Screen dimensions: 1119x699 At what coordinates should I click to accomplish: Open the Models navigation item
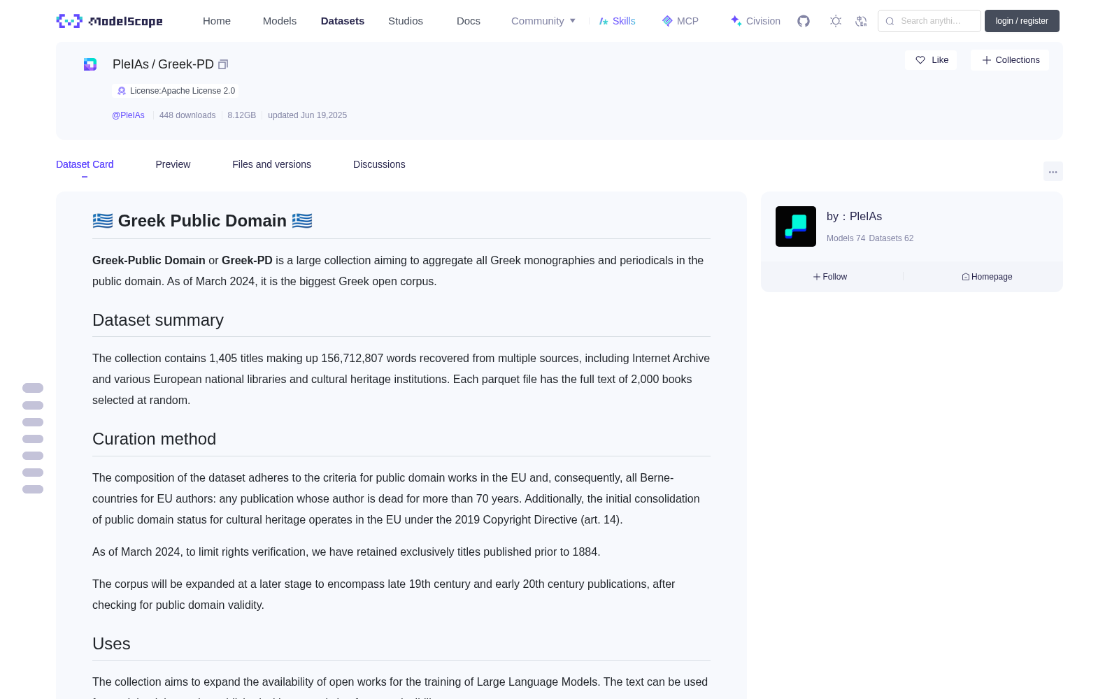coord(280,21)
